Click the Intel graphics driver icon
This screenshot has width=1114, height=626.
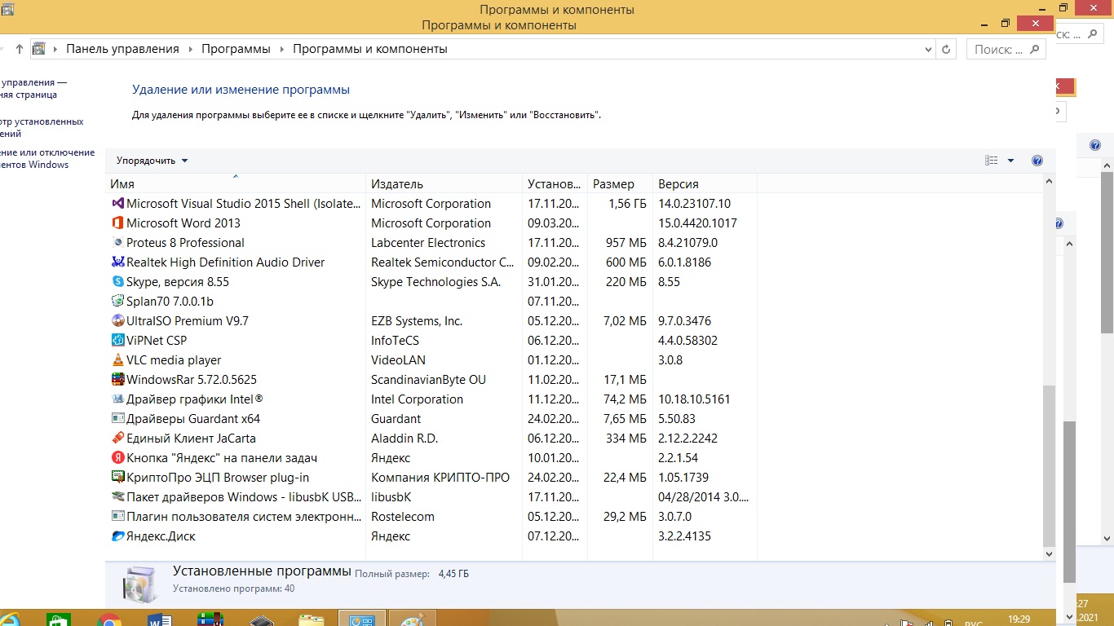point(117,399)
